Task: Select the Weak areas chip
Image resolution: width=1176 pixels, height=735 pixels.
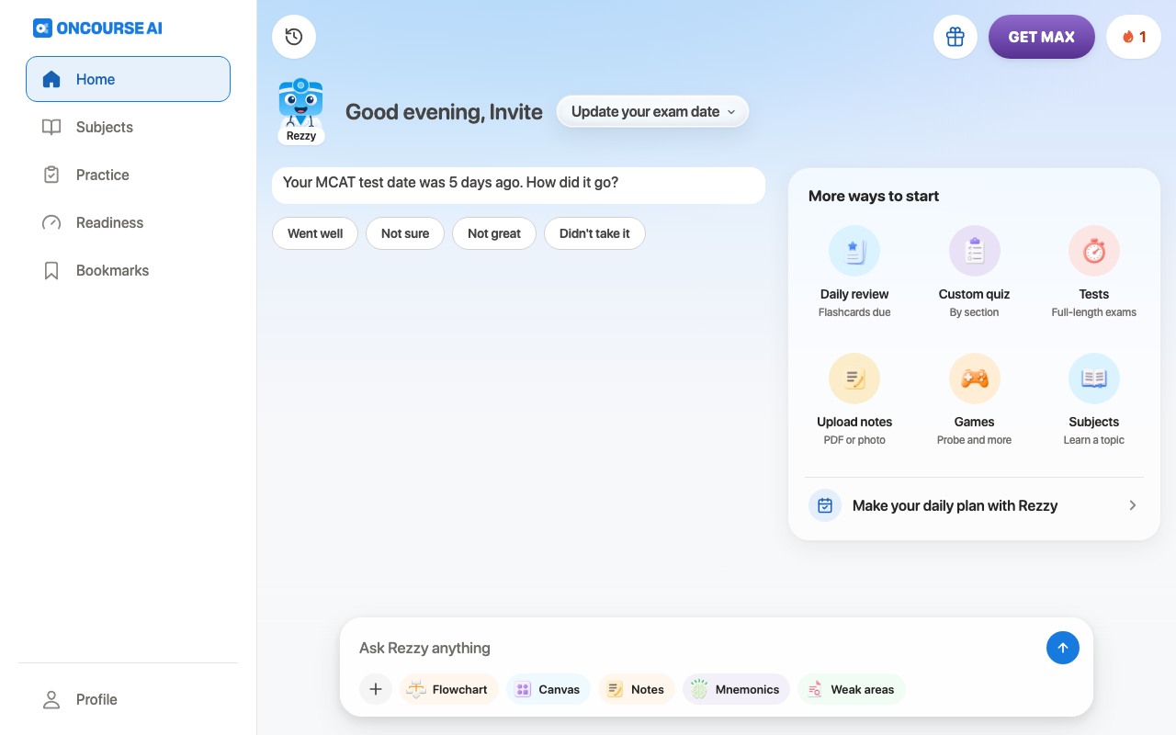Action: pyautogui.click(x=852, y=689)
